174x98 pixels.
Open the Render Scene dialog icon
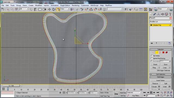click(156, 9)
